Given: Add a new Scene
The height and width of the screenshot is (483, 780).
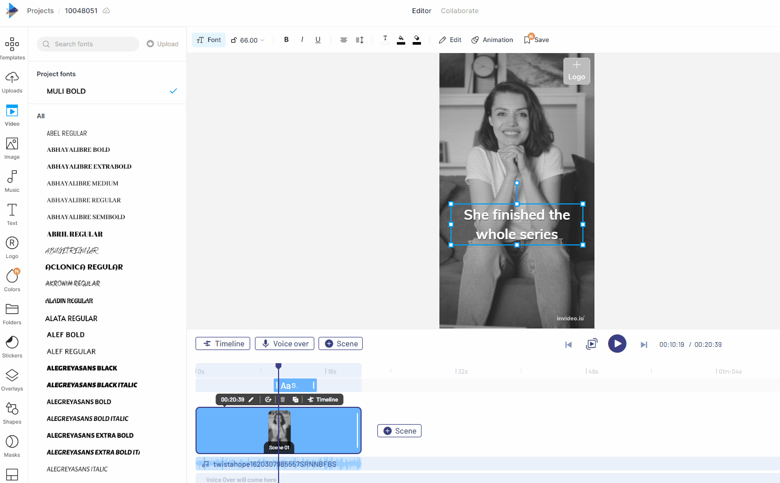Looking at the screenshot, I should [x=341, y=343].
